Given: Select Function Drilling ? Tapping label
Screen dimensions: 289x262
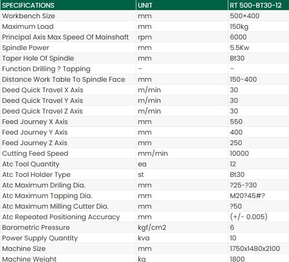Looking at the screenshot, I should point(46,69).
